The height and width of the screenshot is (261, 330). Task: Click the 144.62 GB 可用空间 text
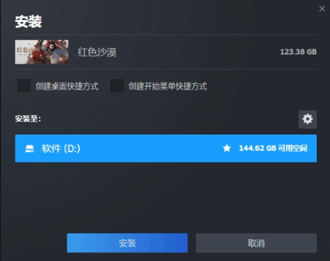click(x=273, y=148)
